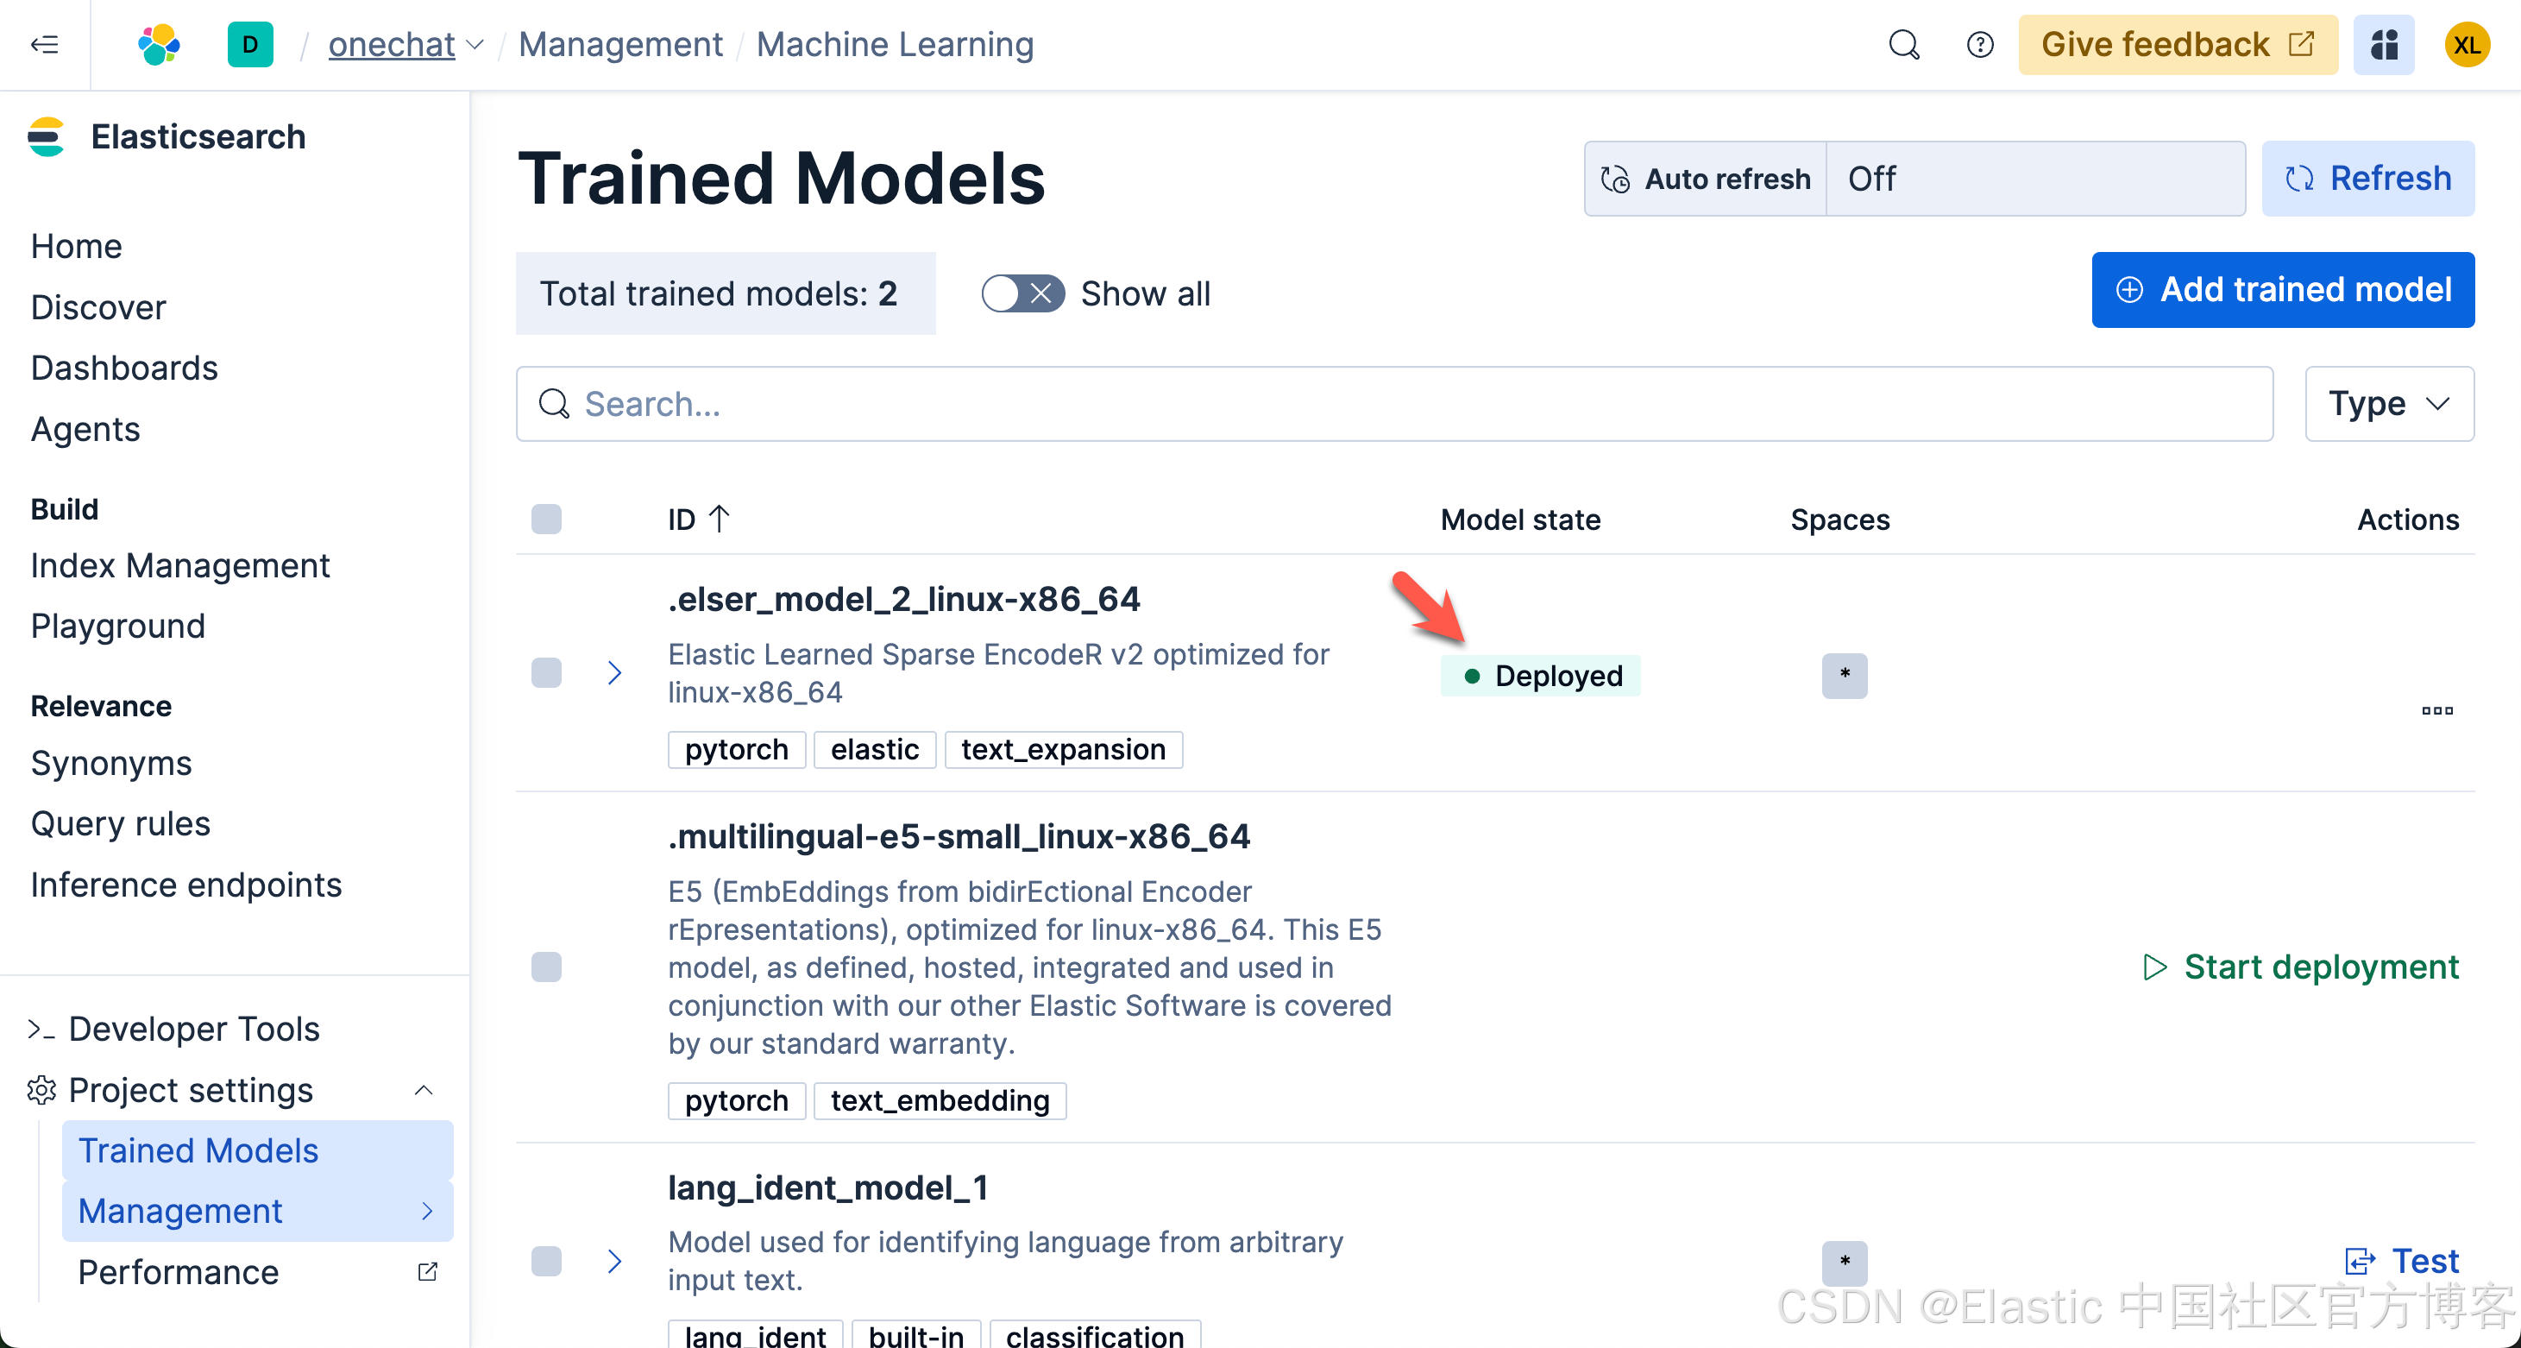The image size is (2521, 1348).
Task: Click the Model state column header
Action: point(1520,519)
